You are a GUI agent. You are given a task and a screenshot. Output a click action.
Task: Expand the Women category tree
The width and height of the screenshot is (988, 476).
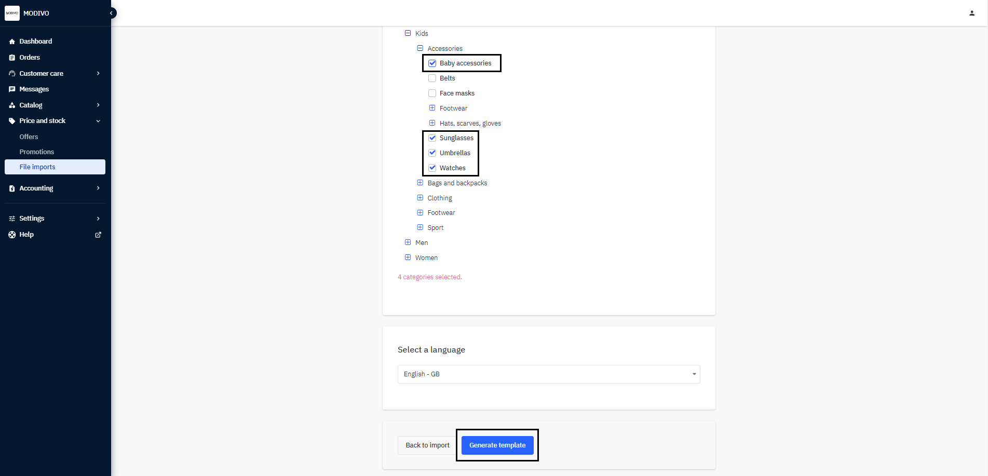click(x=408, y=257)
